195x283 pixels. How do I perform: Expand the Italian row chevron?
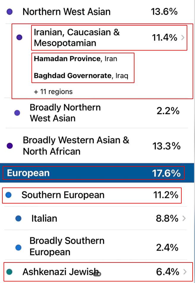click(x=184, y=218)
